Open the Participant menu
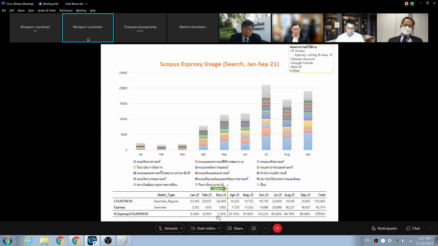The image size is (438, 246). pyautogui.click(x=66, y=10)
